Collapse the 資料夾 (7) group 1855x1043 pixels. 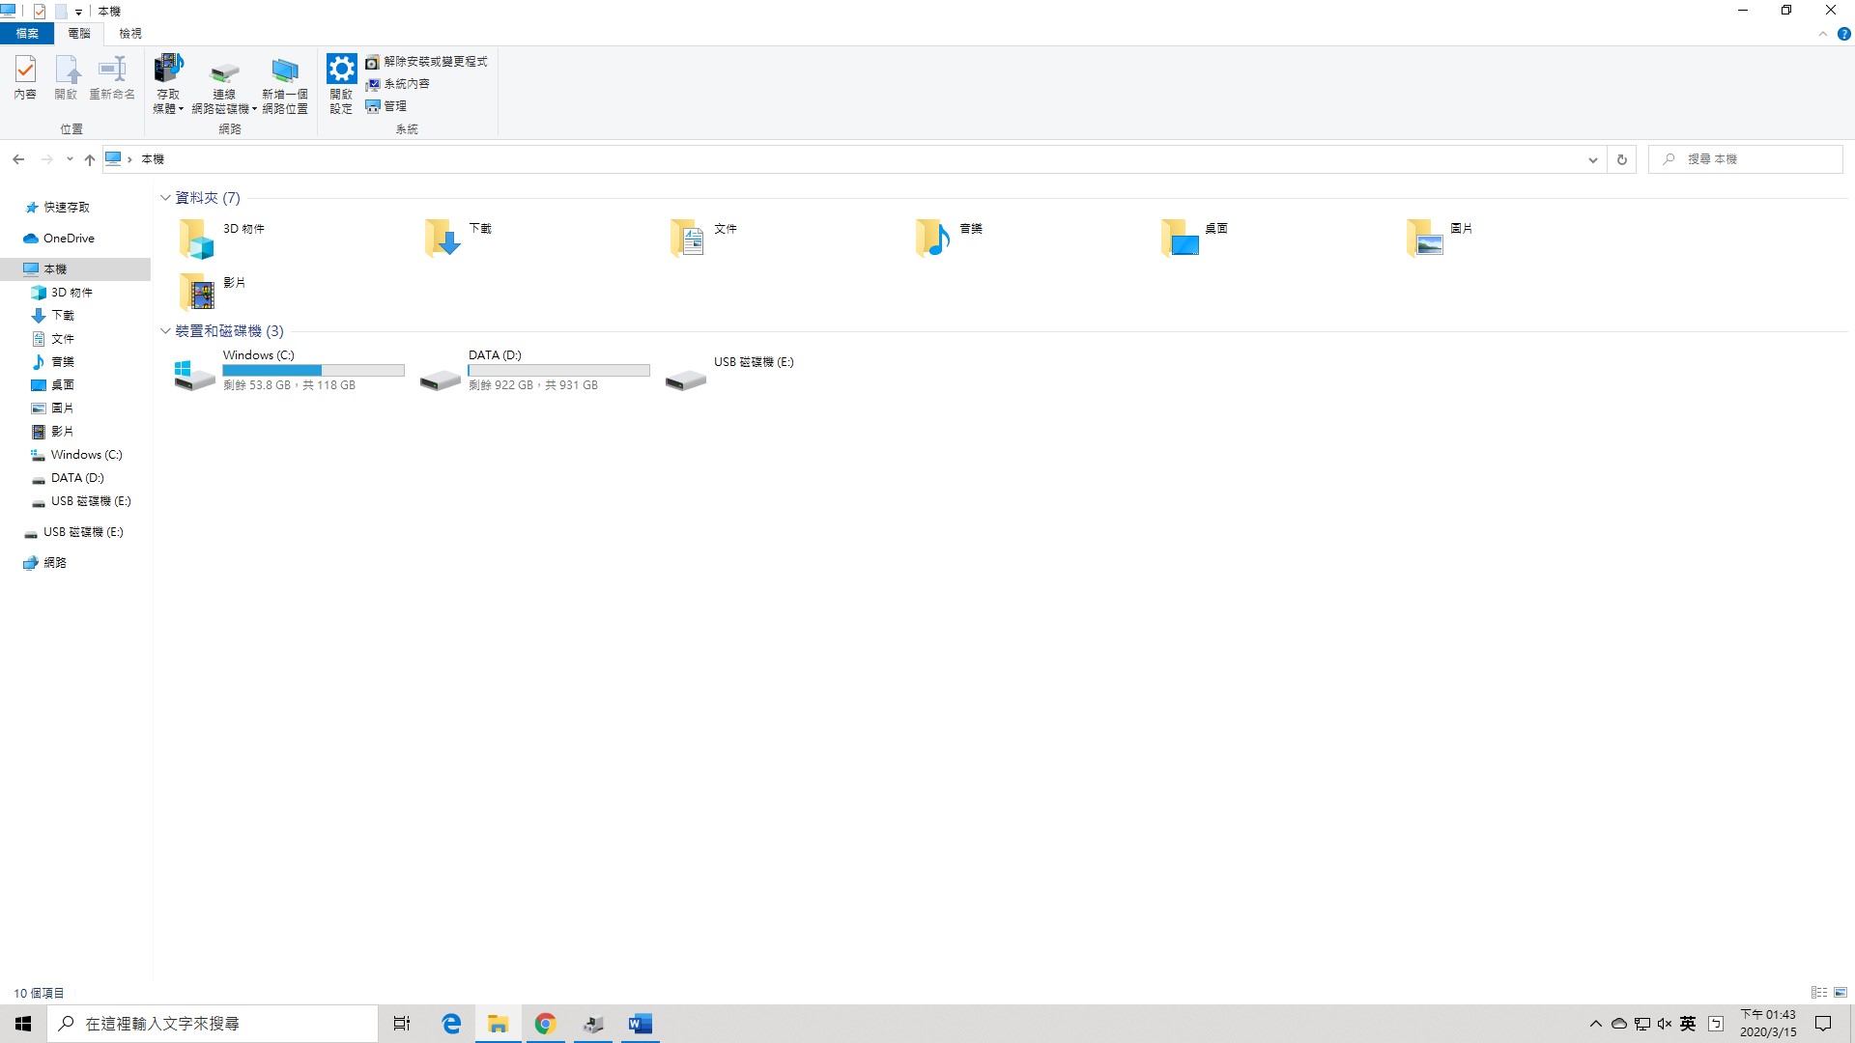pyautogui.click(x=165, y=198)
